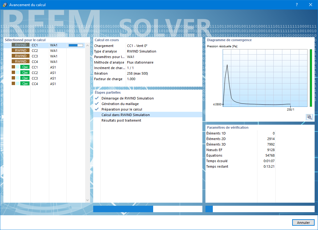Click light cyan square in CC3 AS1 row
This screenshot has height=230, width=318.
point(18,78)
